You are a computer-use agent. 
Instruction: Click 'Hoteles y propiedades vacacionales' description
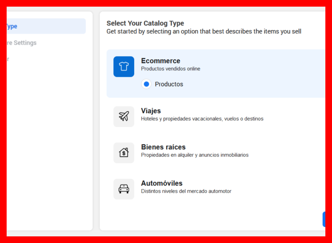tap(202, 119)
